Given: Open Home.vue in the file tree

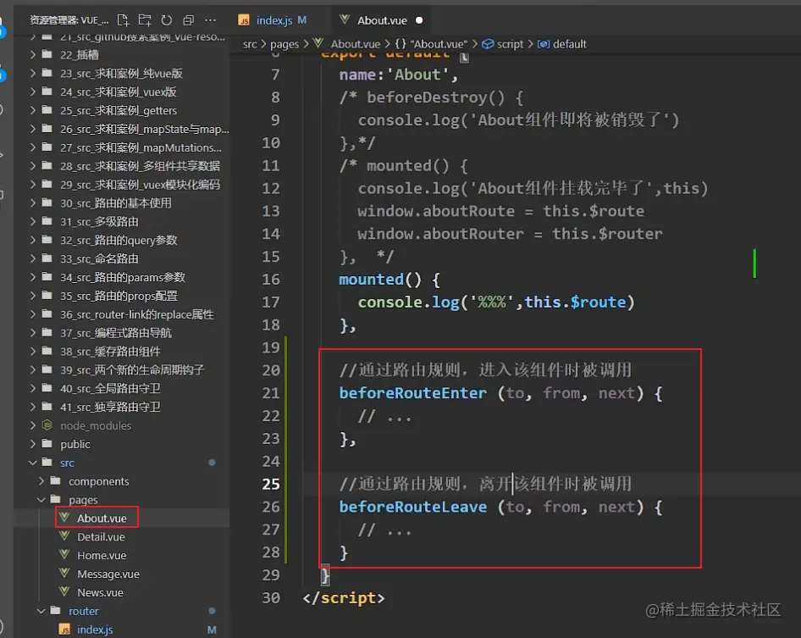Looking at the screenshot, I should 101,555.
